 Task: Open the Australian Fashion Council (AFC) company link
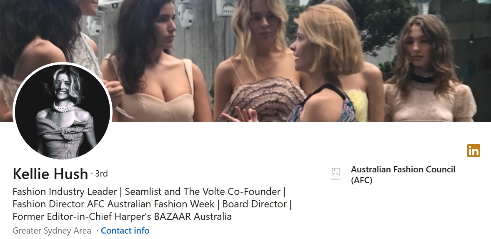[x=403, y=174]
